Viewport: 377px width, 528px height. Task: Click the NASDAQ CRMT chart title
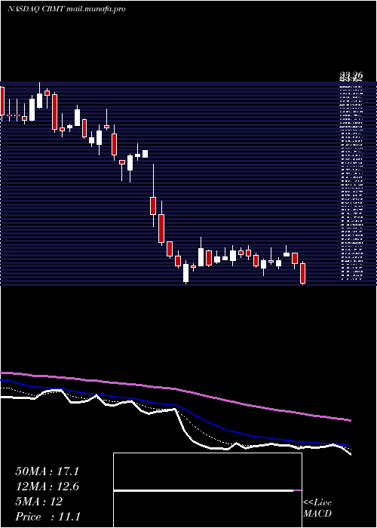(66, 9)
